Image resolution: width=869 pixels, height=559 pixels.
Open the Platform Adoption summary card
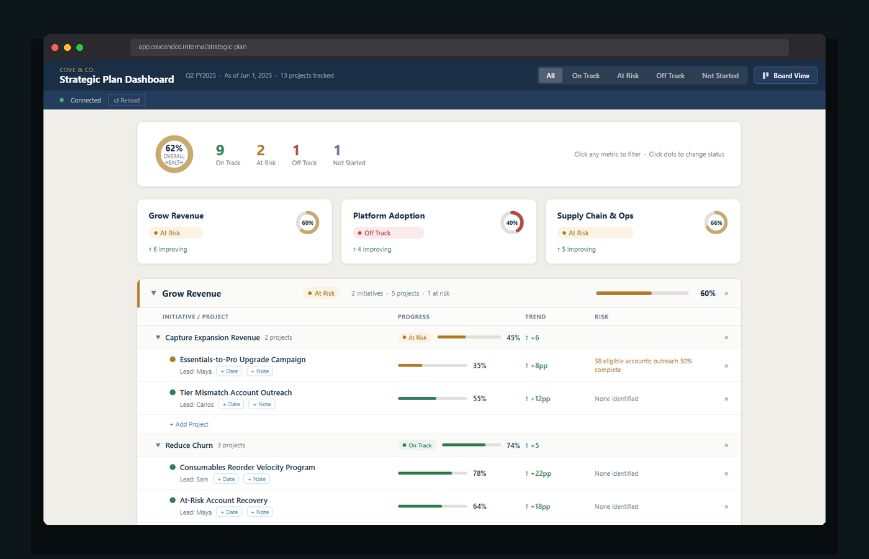point(439,232)
